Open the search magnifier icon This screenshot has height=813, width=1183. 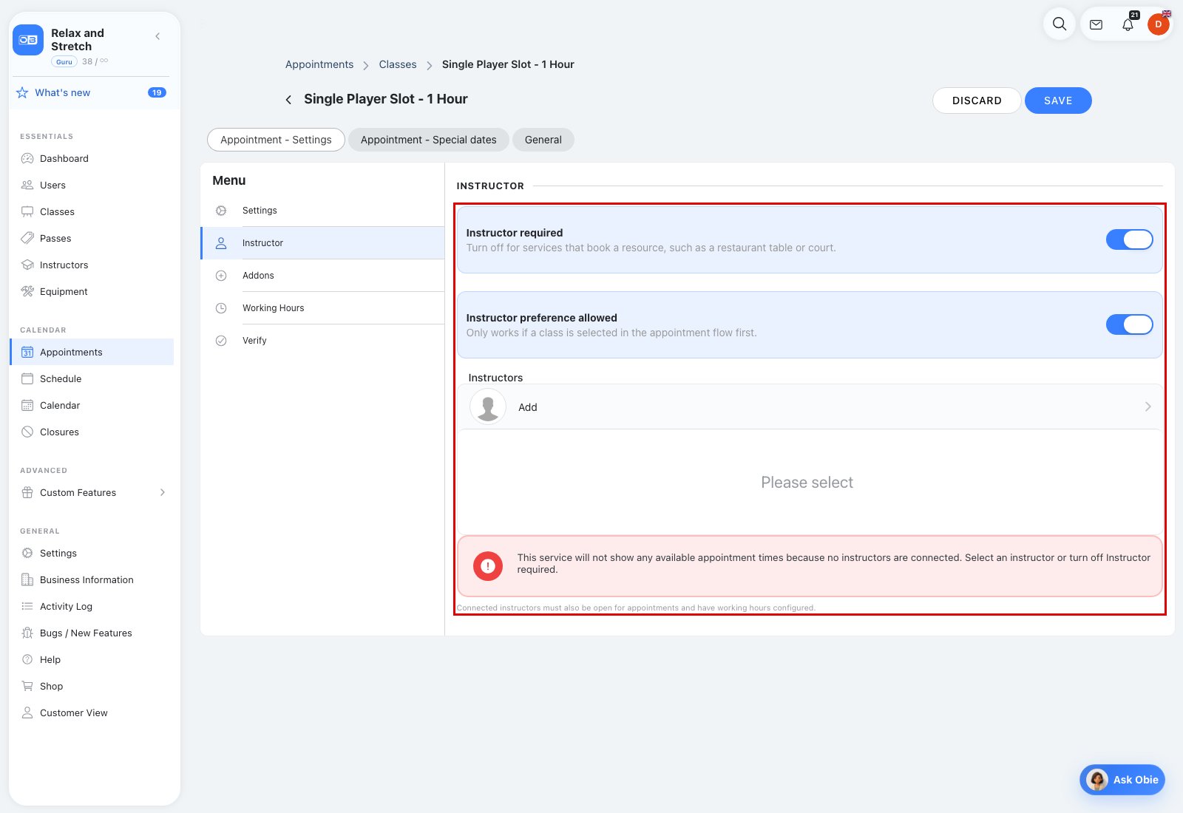1060,24
